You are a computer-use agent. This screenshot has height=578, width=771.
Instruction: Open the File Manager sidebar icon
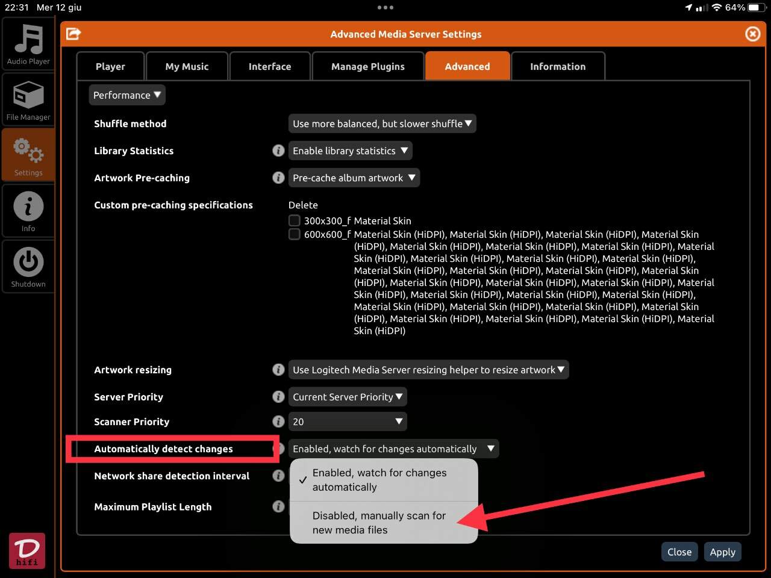point(28,100)
